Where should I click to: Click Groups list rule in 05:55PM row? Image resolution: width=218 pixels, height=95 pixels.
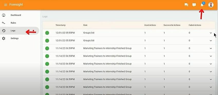coord(89,33)
